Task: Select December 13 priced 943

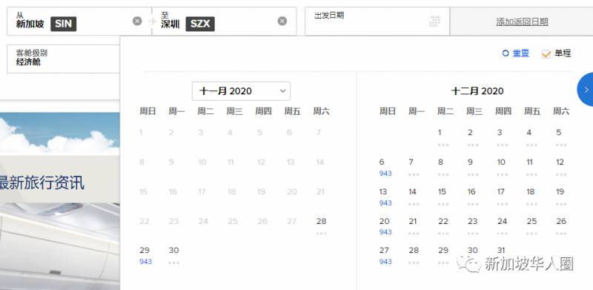Action: point(385,197)
